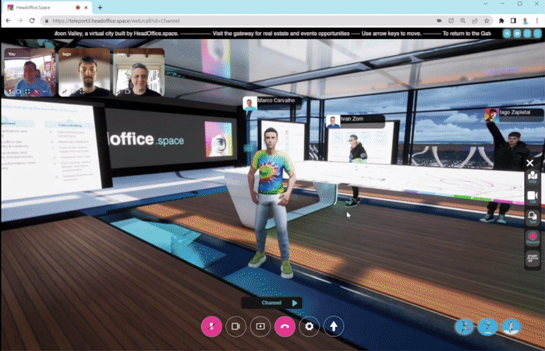Click the share icon in the address bar
Viewport: 545px width, 351px height.
pos(475,21)
